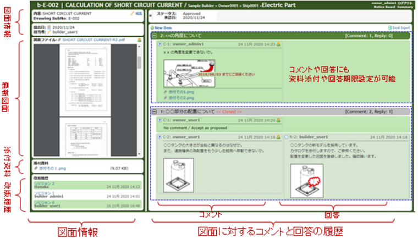This screenshot has height=239, width=418.
Task: Click the paperclip icon before the PDF file name
Action: [59, 40]
